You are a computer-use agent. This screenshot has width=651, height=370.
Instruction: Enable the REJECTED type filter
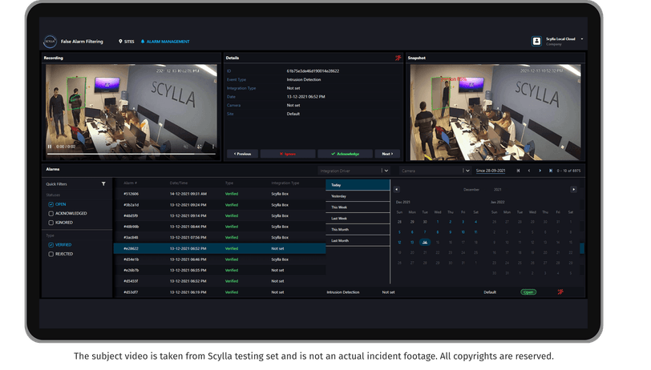[51, 254]
